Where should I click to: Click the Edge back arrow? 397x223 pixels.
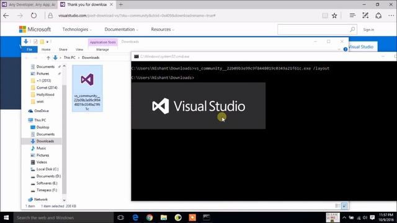coord(6,15)
